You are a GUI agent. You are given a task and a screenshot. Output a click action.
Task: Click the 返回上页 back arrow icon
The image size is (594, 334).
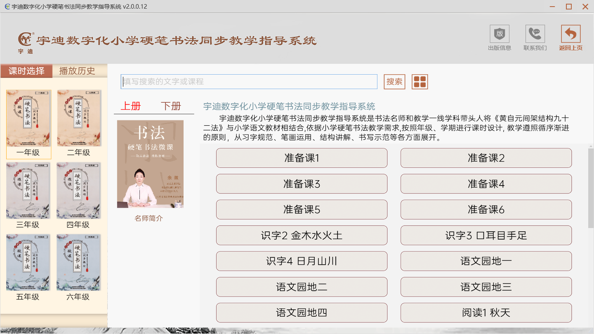pos(570,34)
